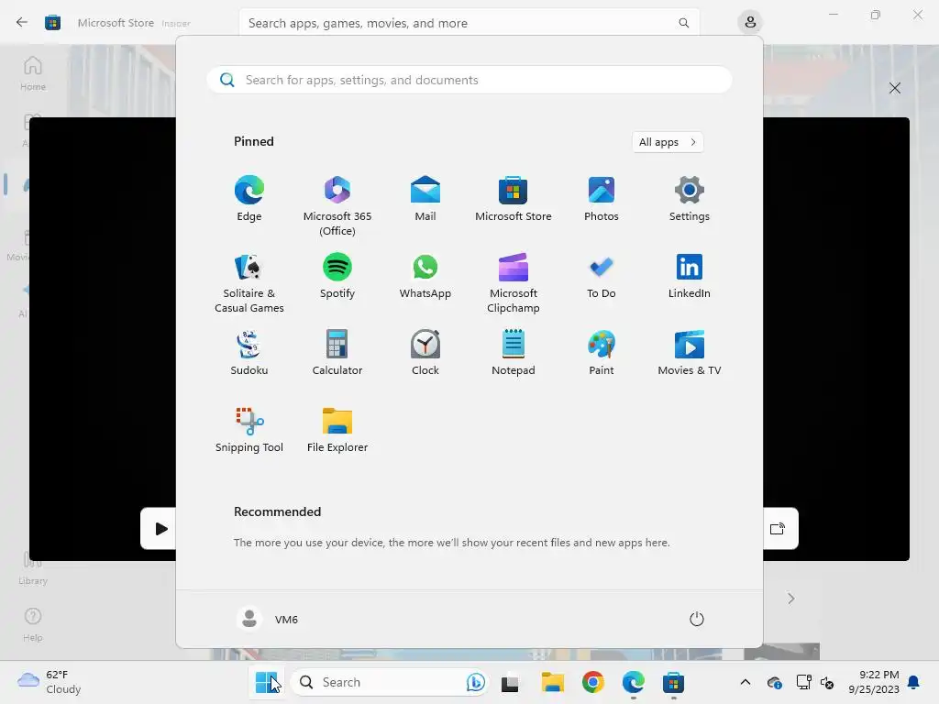
Task: Open Microsoft Store from pinned apps
Action: coord(514,199)
